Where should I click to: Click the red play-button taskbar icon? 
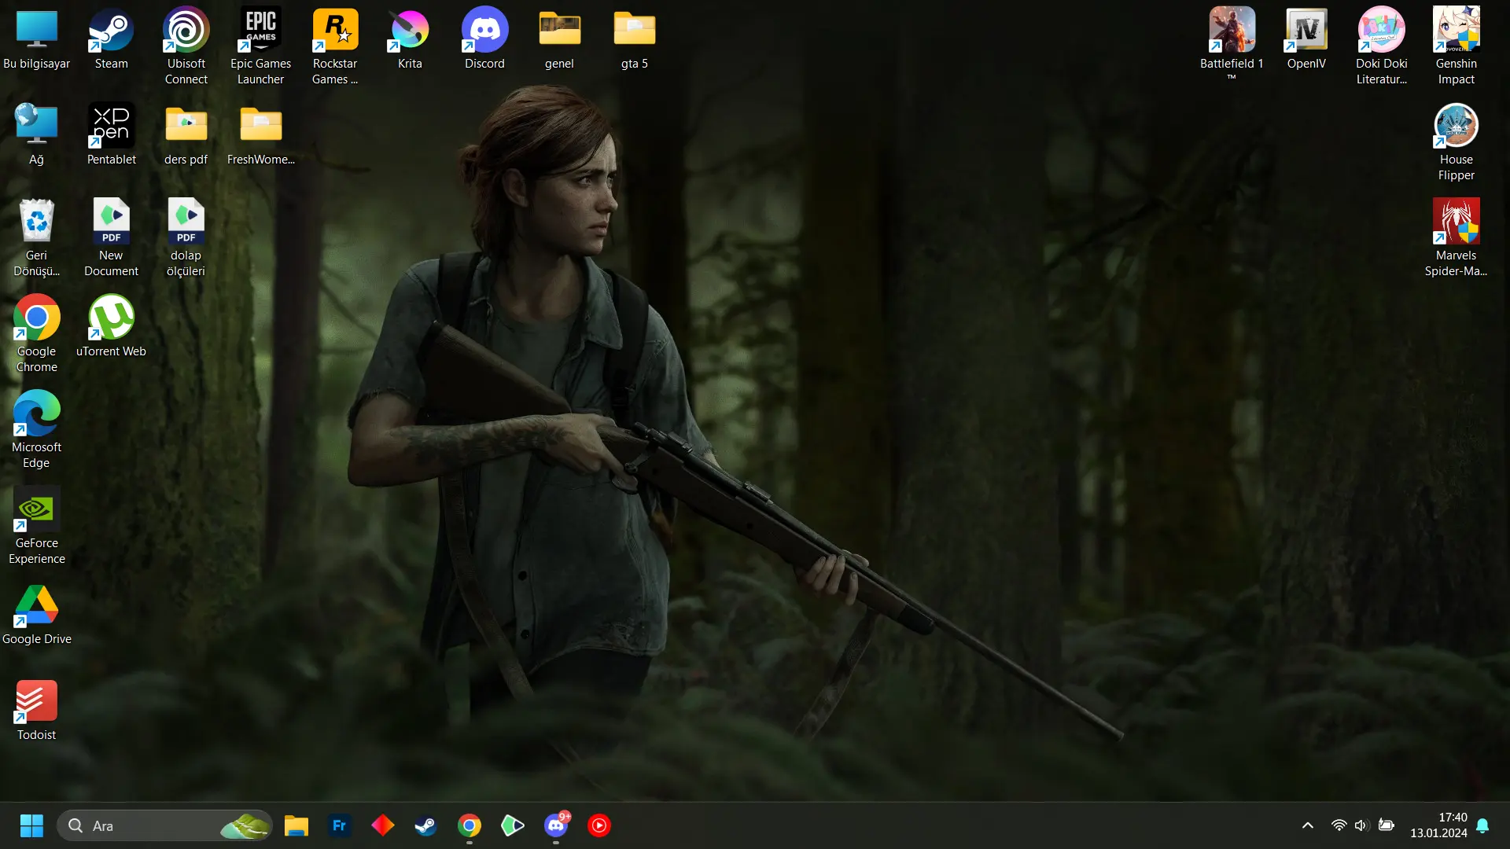(x=599, y=825)
